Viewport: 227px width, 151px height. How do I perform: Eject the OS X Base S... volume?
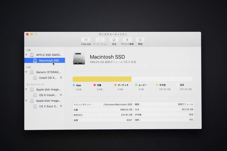pos(61,106)
